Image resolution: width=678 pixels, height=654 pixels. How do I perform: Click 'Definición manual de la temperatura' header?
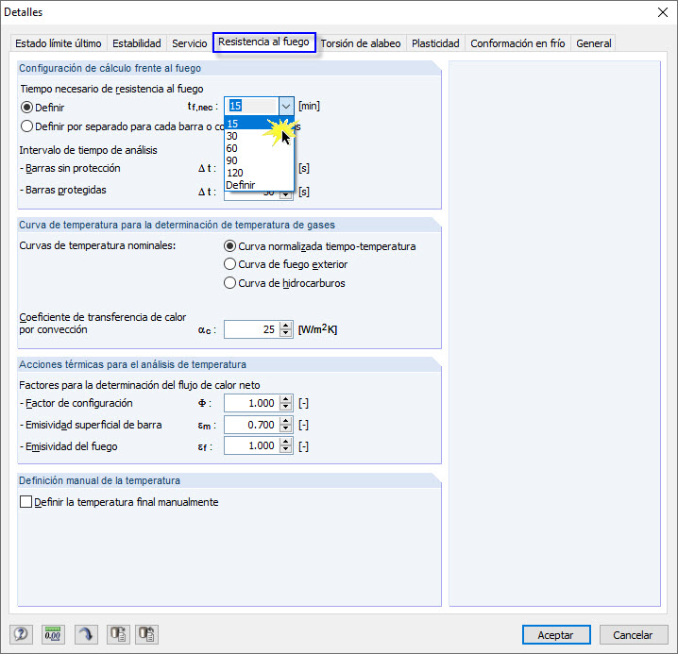click(x=99, y=480)
